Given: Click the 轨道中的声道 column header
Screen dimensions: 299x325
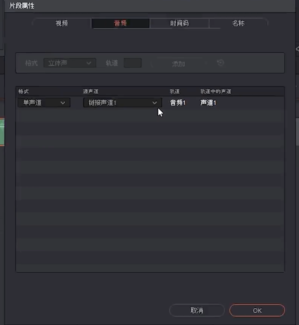Looking at the screenshot, I should coord(216,92).
